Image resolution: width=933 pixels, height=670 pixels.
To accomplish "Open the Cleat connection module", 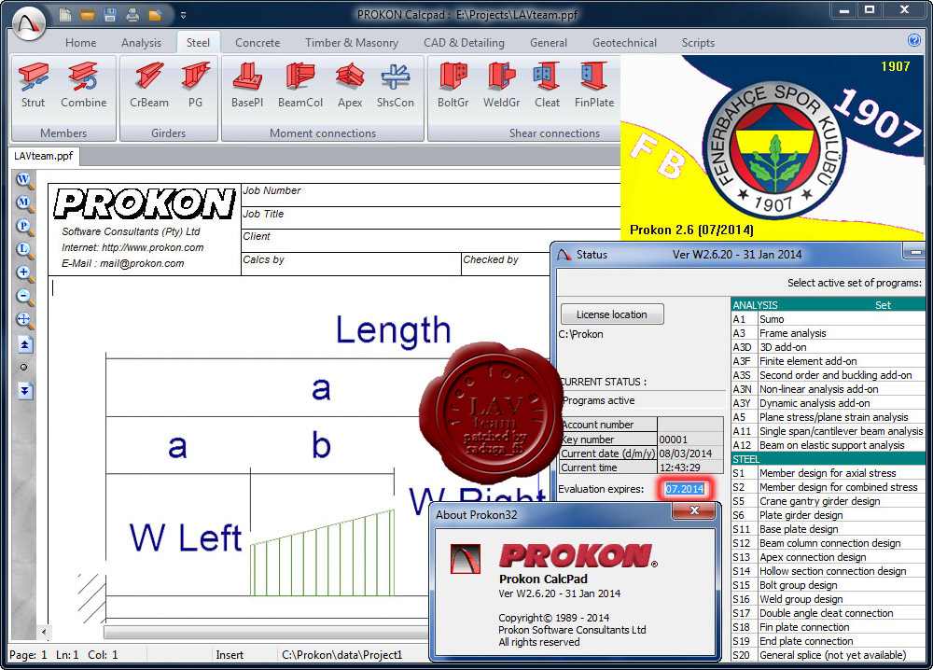I will tap(547, 86).
